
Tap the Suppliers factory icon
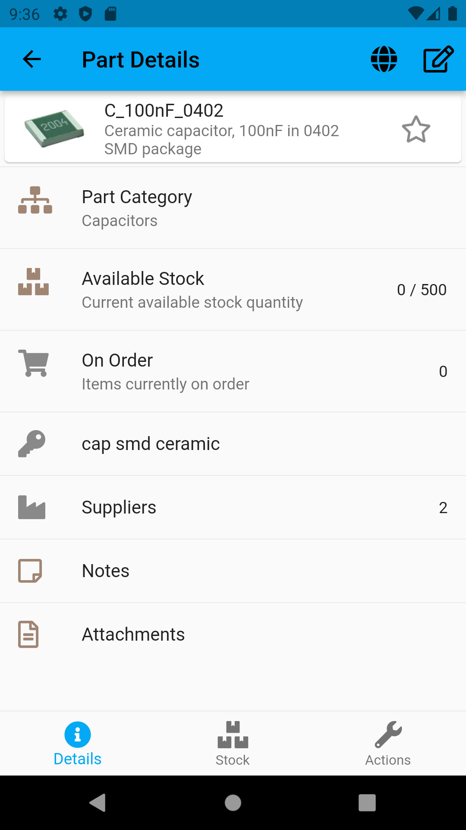click(x=32, y=507)
